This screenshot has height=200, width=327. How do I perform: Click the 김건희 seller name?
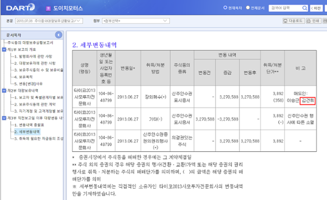(x=308, y=101)
